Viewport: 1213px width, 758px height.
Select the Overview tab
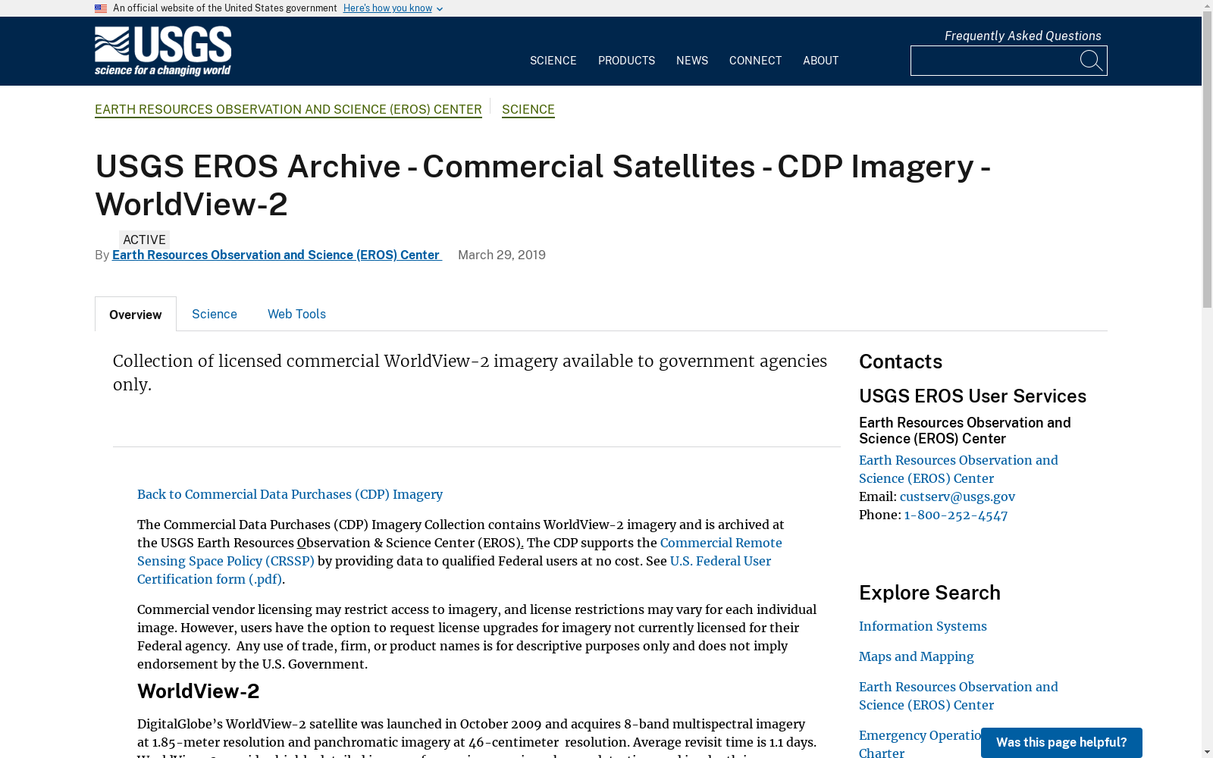coord(136,315)
